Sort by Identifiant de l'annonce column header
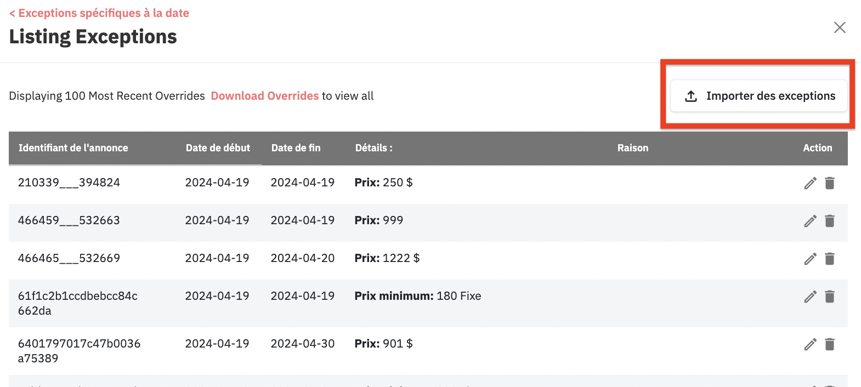 [73, 148]
